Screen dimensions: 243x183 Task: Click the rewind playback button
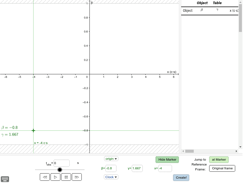(45, 177)
